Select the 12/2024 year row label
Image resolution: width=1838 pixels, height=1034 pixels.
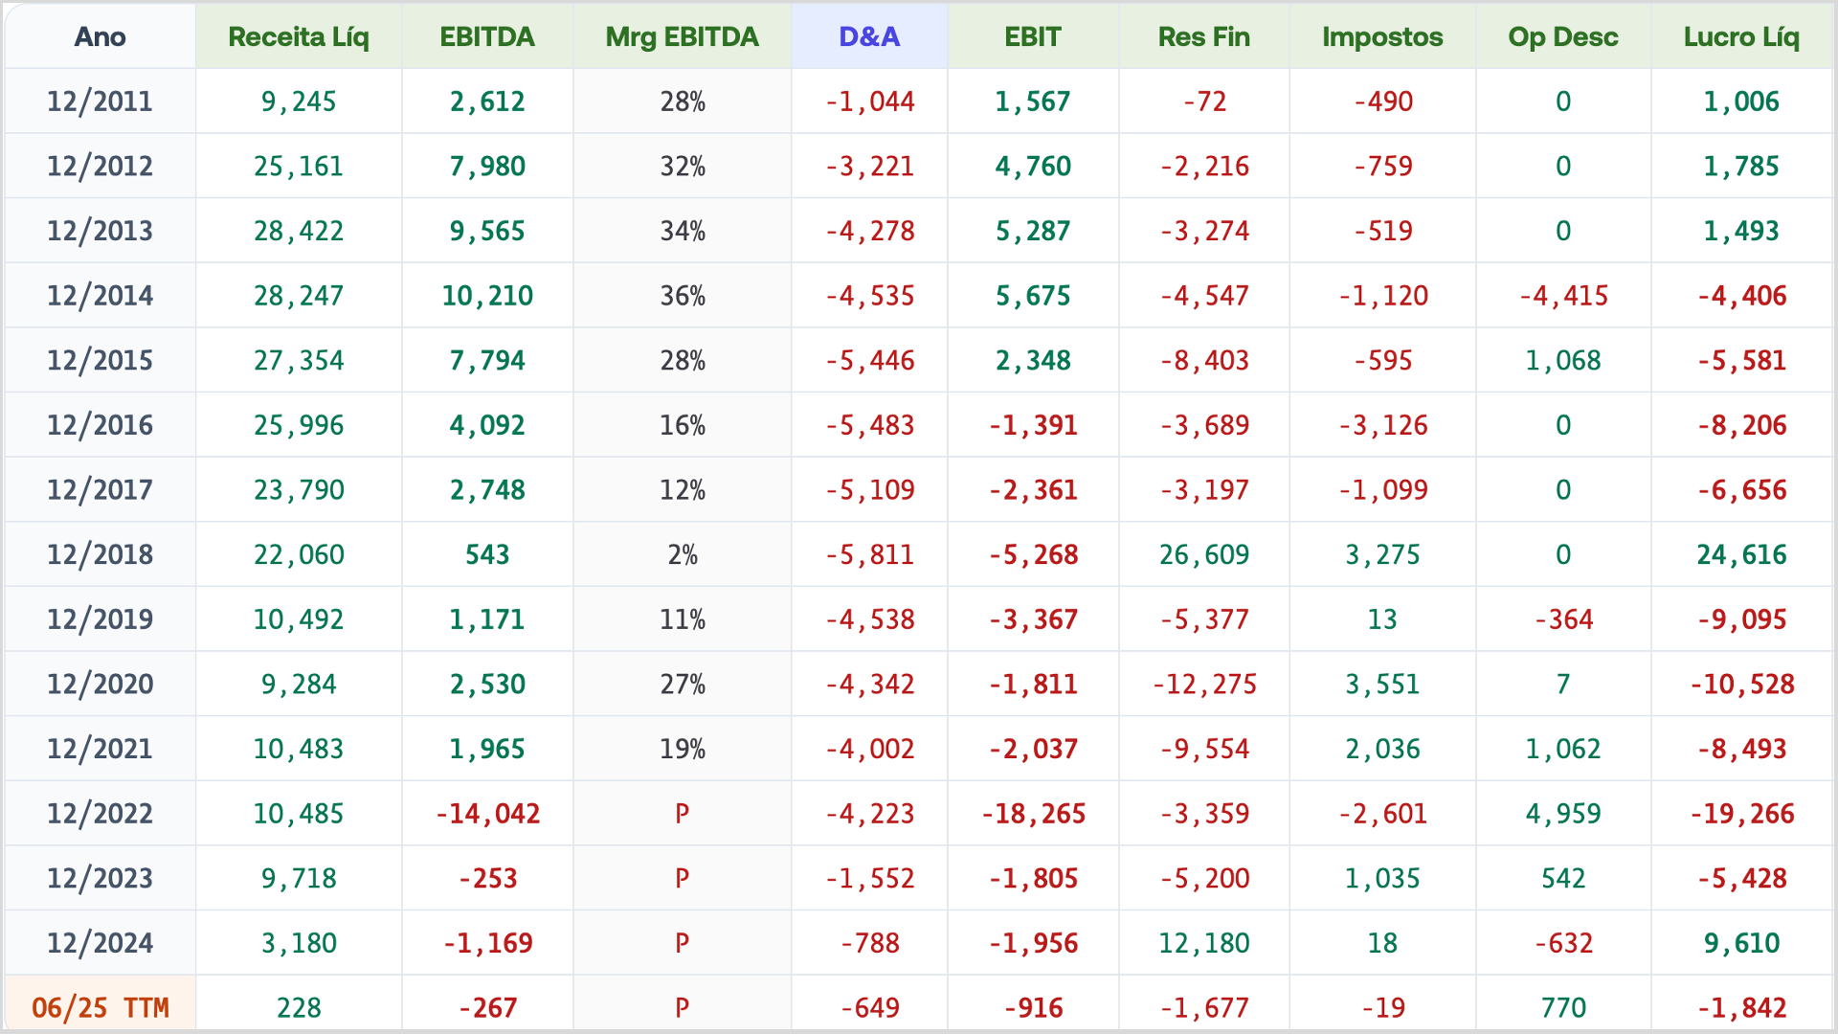coord(101,943)
